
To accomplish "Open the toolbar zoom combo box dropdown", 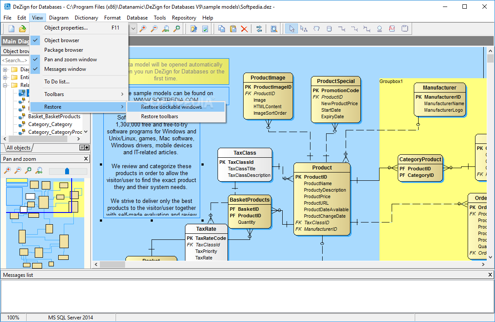I will [133, 29].
